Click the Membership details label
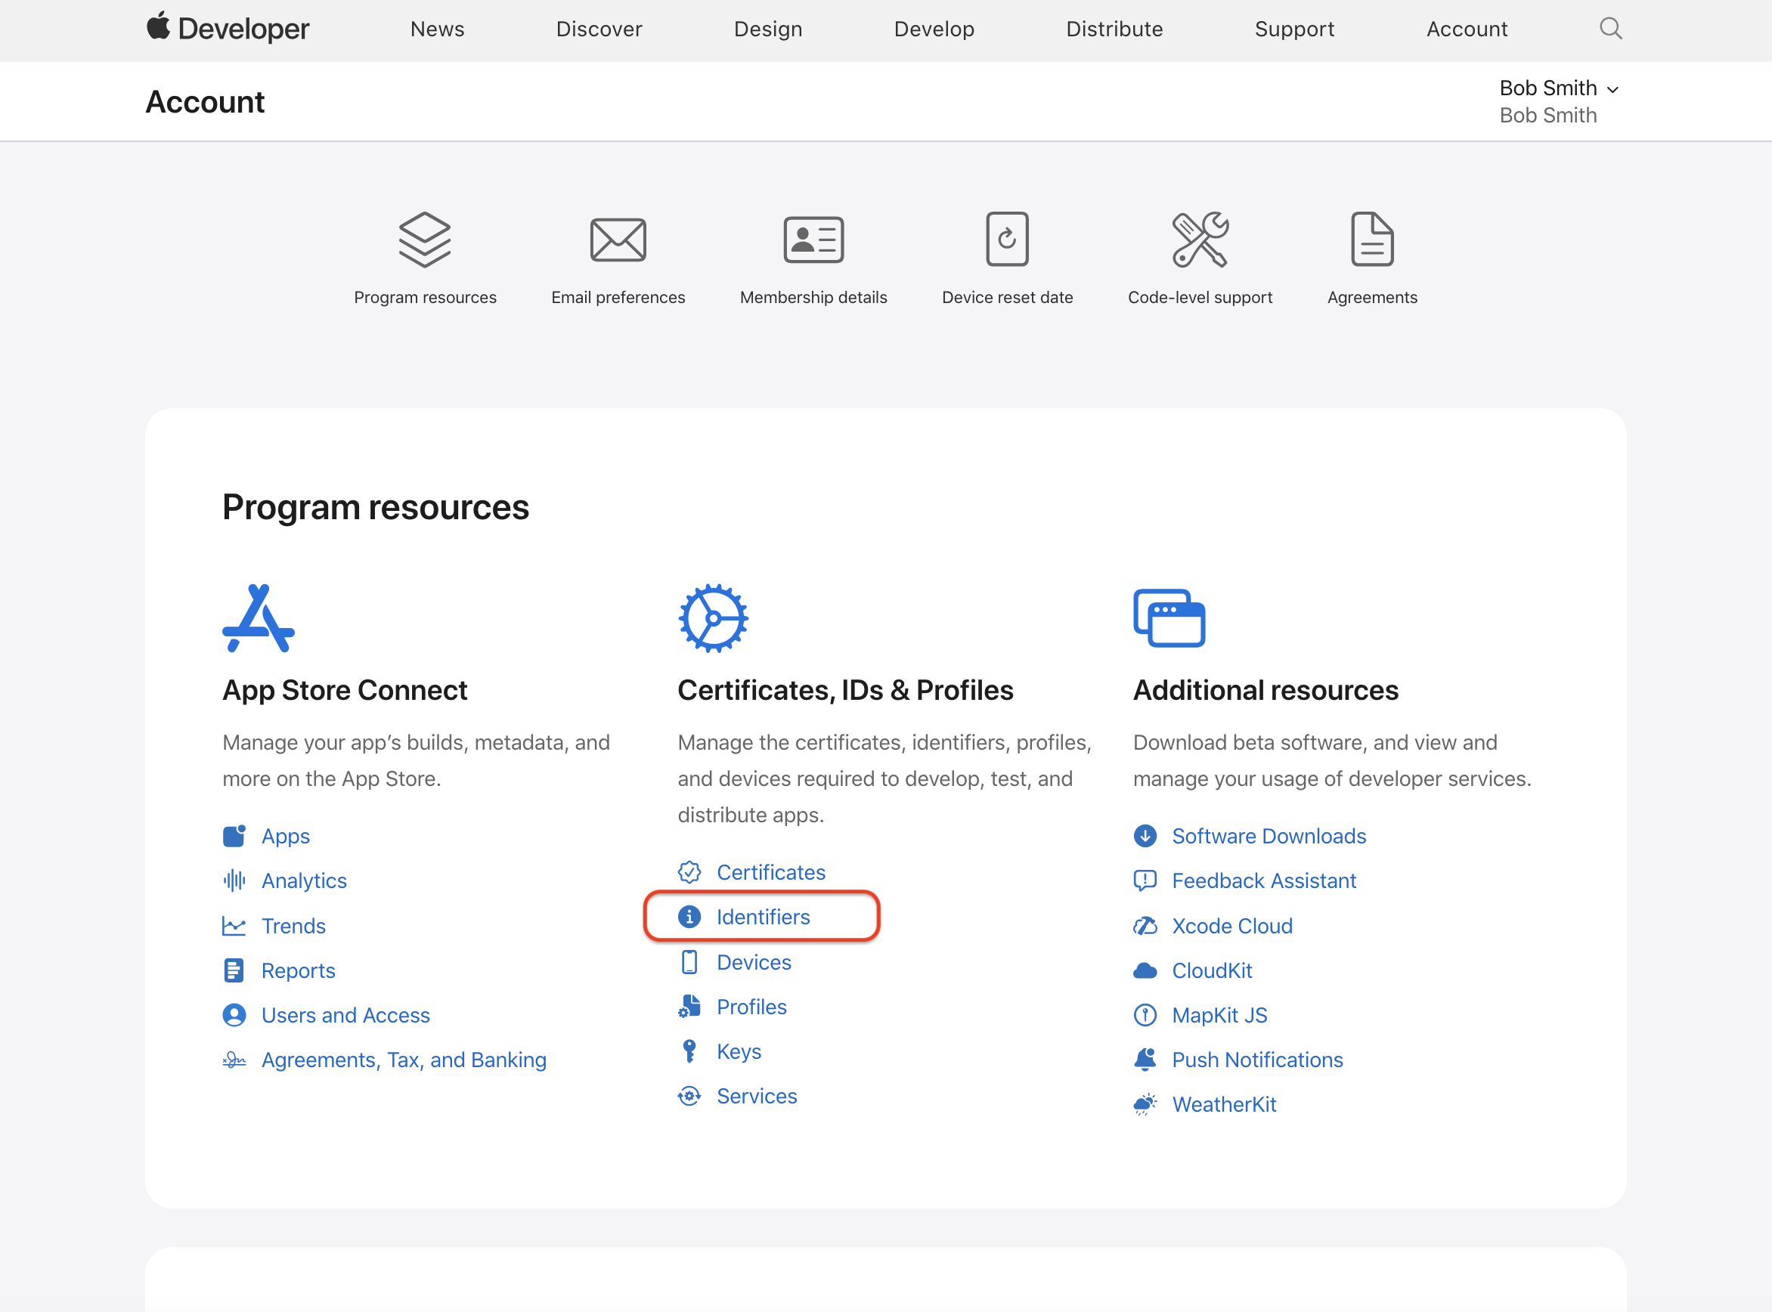 coord(813,297)
